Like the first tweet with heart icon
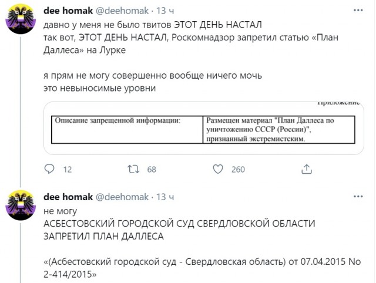The image size is (376, 283). pyautogui.click(x=218, y=169)
